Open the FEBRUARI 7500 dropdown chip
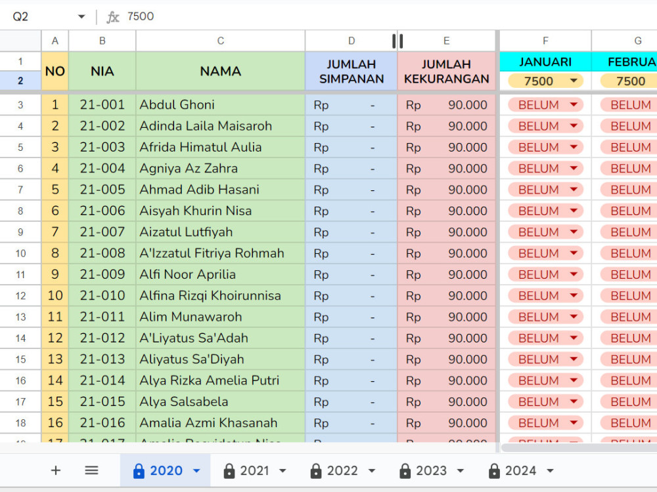 [629, 81]
